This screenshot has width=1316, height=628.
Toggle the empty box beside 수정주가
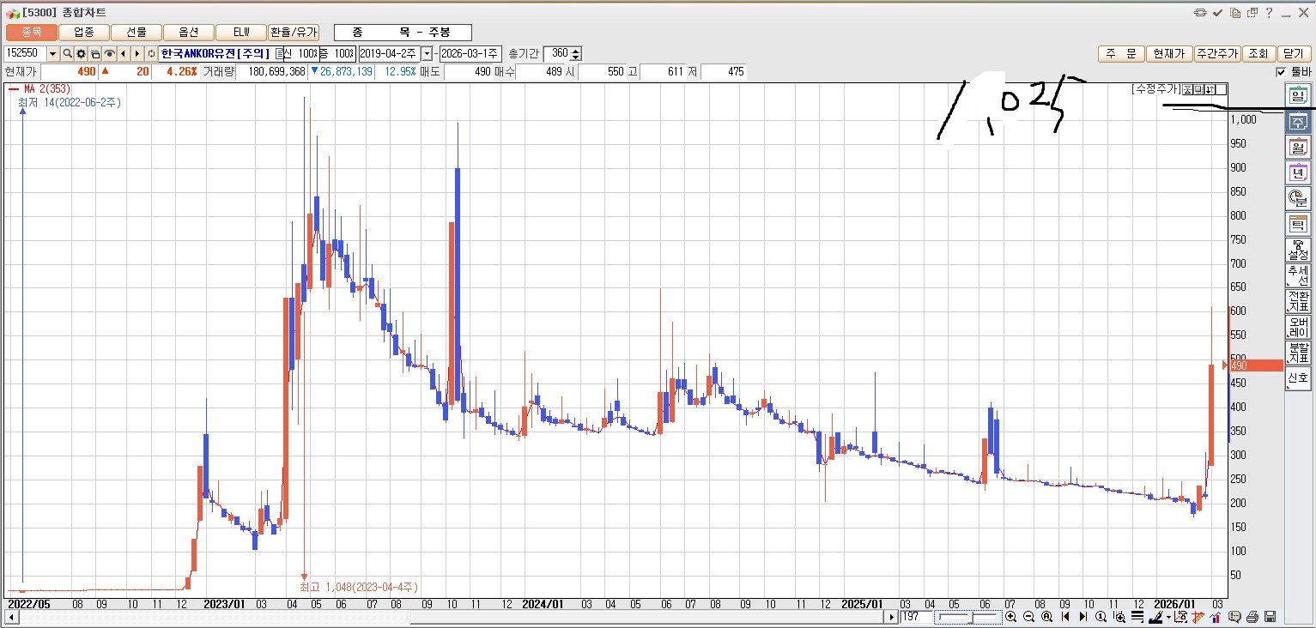1222,89
